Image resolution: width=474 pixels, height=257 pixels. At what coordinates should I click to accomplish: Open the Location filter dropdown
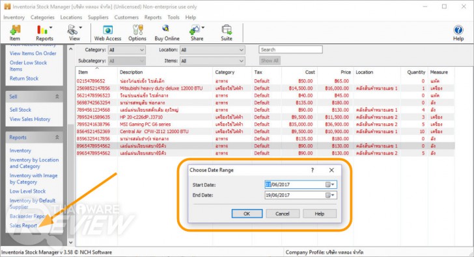coord(212,50)
